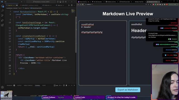Toggle the primary sidebar layout icon
Viewport: 179px width, 100px height.
click(58, 2)
